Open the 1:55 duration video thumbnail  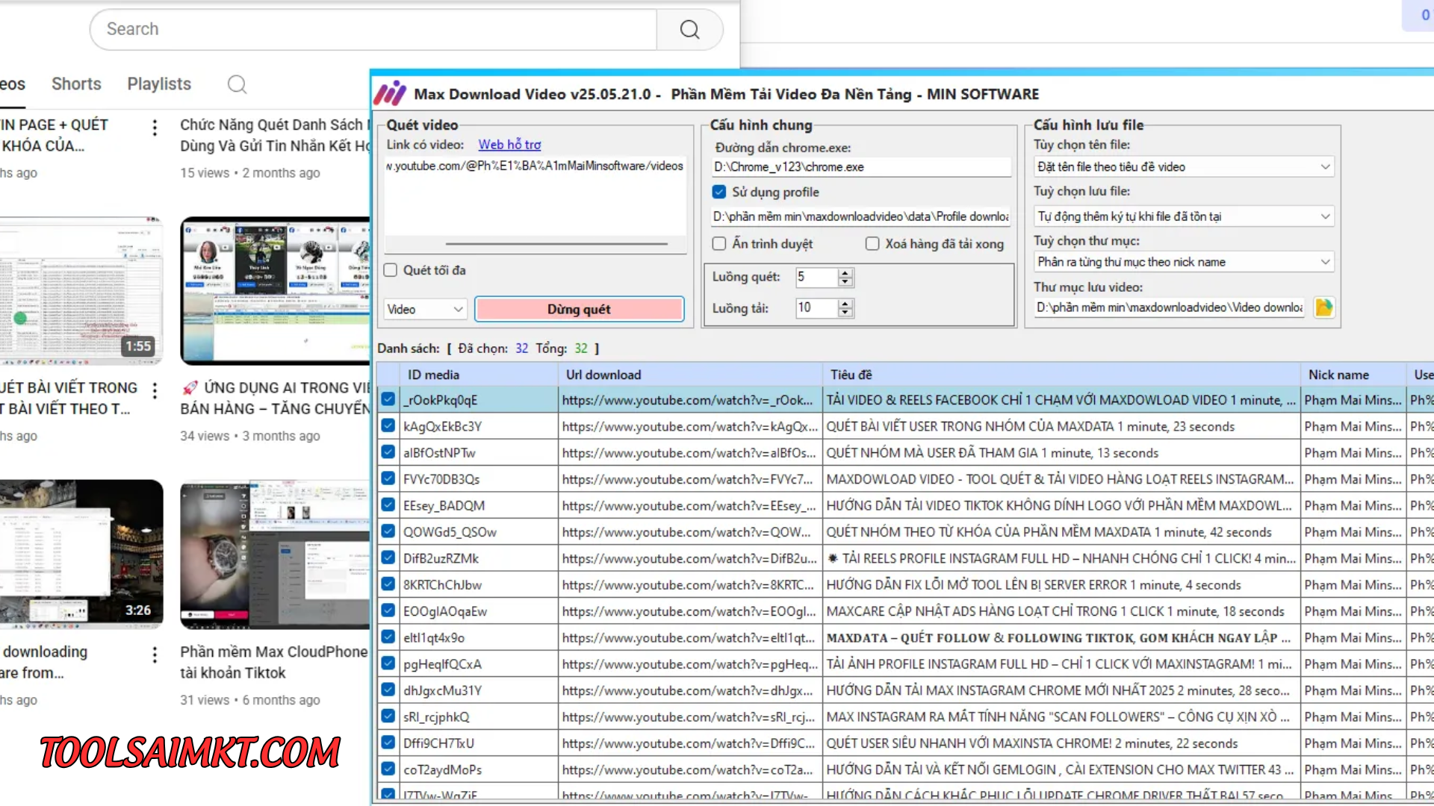[81, 291]
